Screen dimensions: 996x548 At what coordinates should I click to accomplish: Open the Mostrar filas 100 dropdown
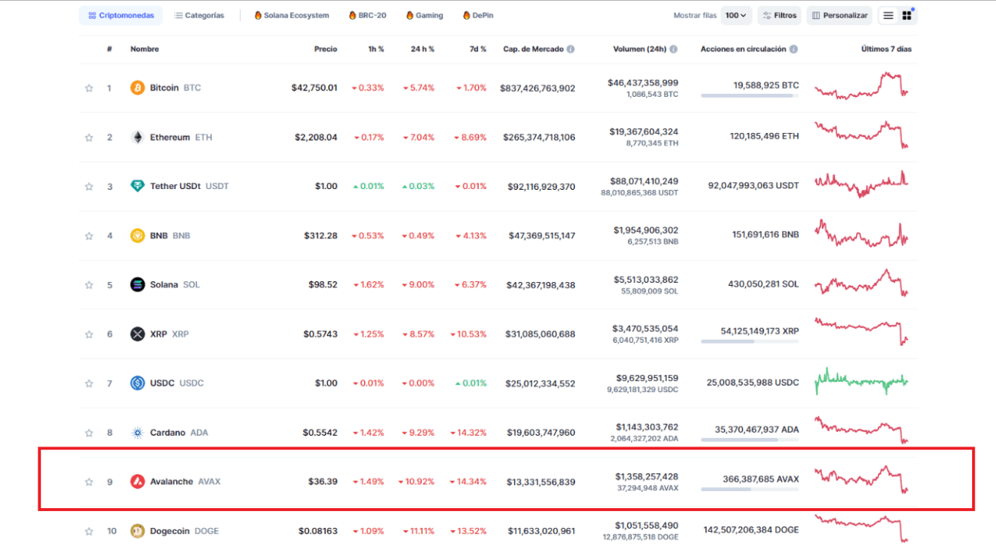(736, 15)
